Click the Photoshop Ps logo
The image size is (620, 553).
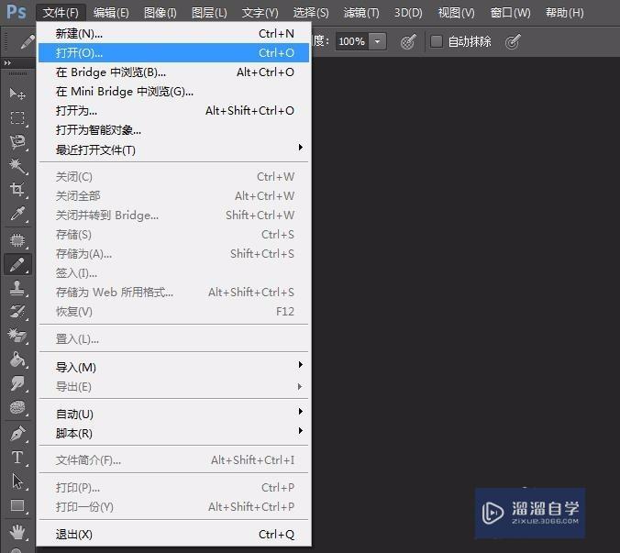click(x=17, y=12)
